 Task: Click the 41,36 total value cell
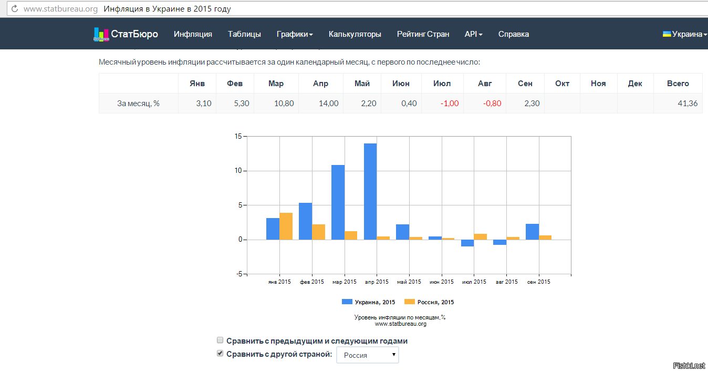678,104
